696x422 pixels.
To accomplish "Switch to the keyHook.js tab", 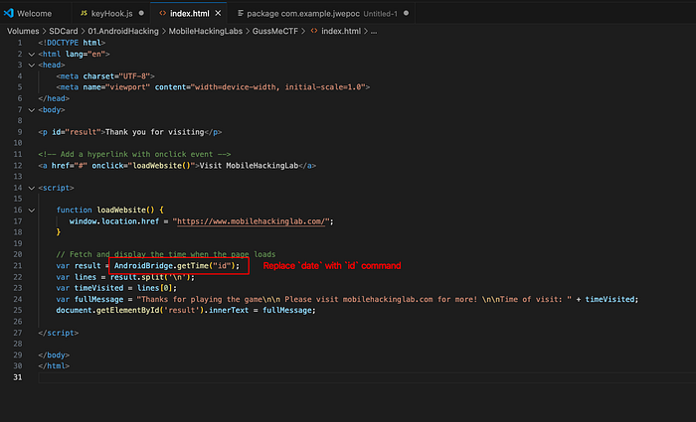I will (x=111, y=13).
